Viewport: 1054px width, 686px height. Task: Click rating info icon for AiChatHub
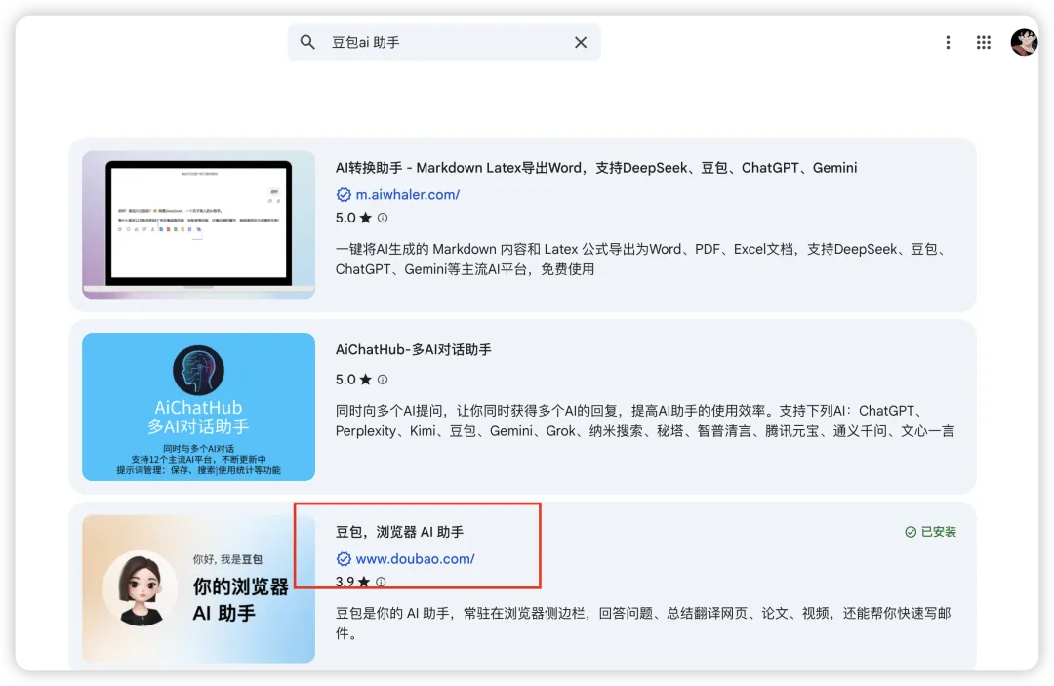click(383, 380)
